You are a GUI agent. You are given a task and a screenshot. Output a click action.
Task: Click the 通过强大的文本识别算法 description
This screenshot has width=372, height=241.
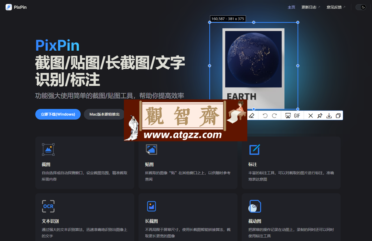(x=84, y=233)
